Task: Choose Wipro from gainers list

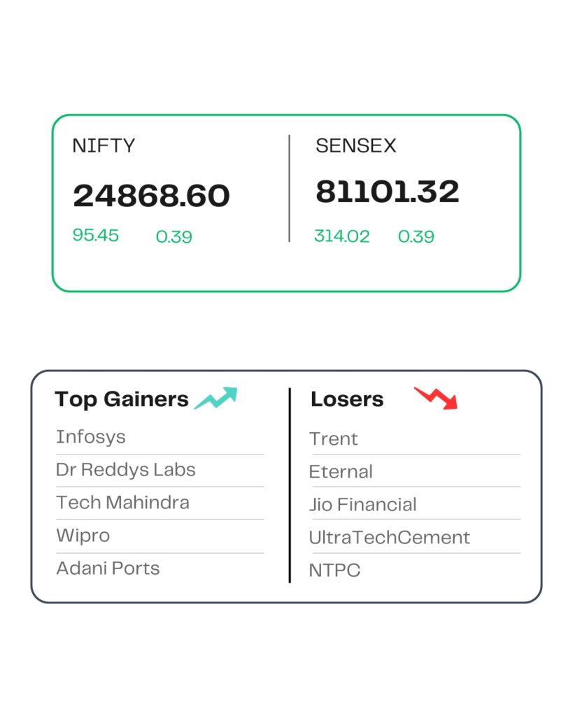Action: click(83, 536)
